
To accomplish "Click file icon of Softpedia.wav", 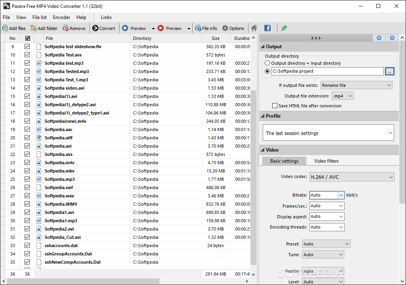I will coord(39,196).
